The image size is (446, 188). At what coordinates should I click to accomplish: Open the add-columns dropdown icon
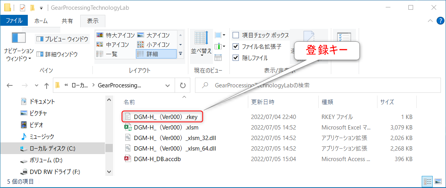(x=220, y=46)
